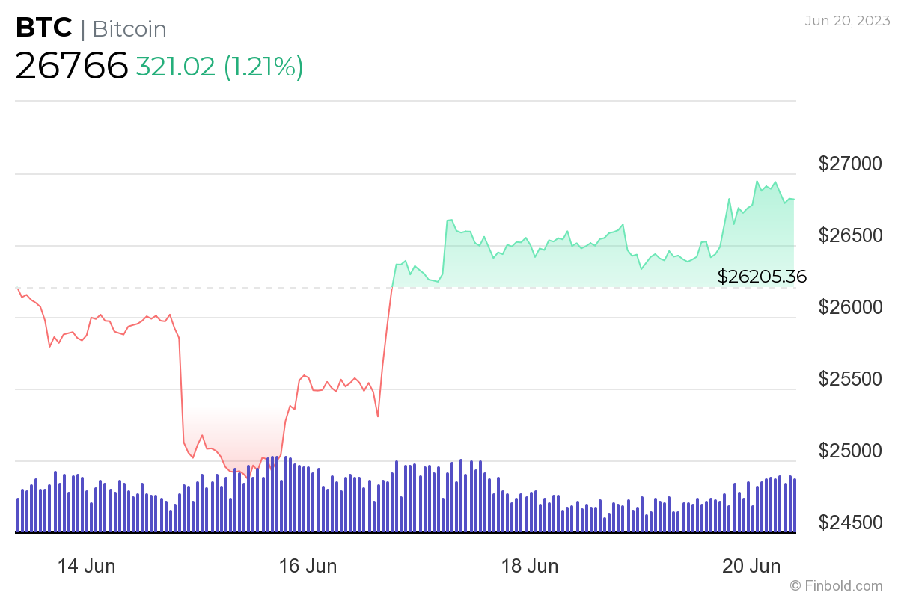
Task: Select the 14 Jun x-axis date
Action: (87, 566)
